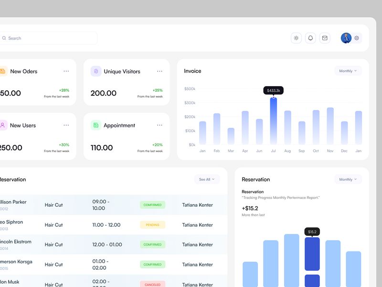Screen dimensions: 382x287
Task: Select Emerson Korsga reservation name
Action: pos(16,262)
